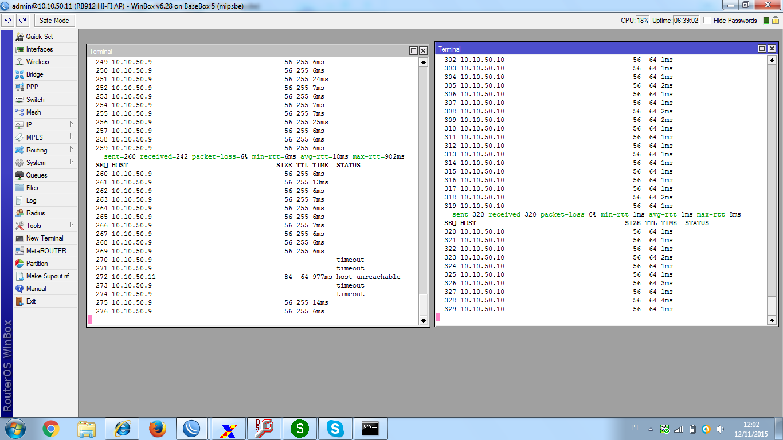
Task: Expand the IP submenu arrow
Action: click(x=71, y=124)
